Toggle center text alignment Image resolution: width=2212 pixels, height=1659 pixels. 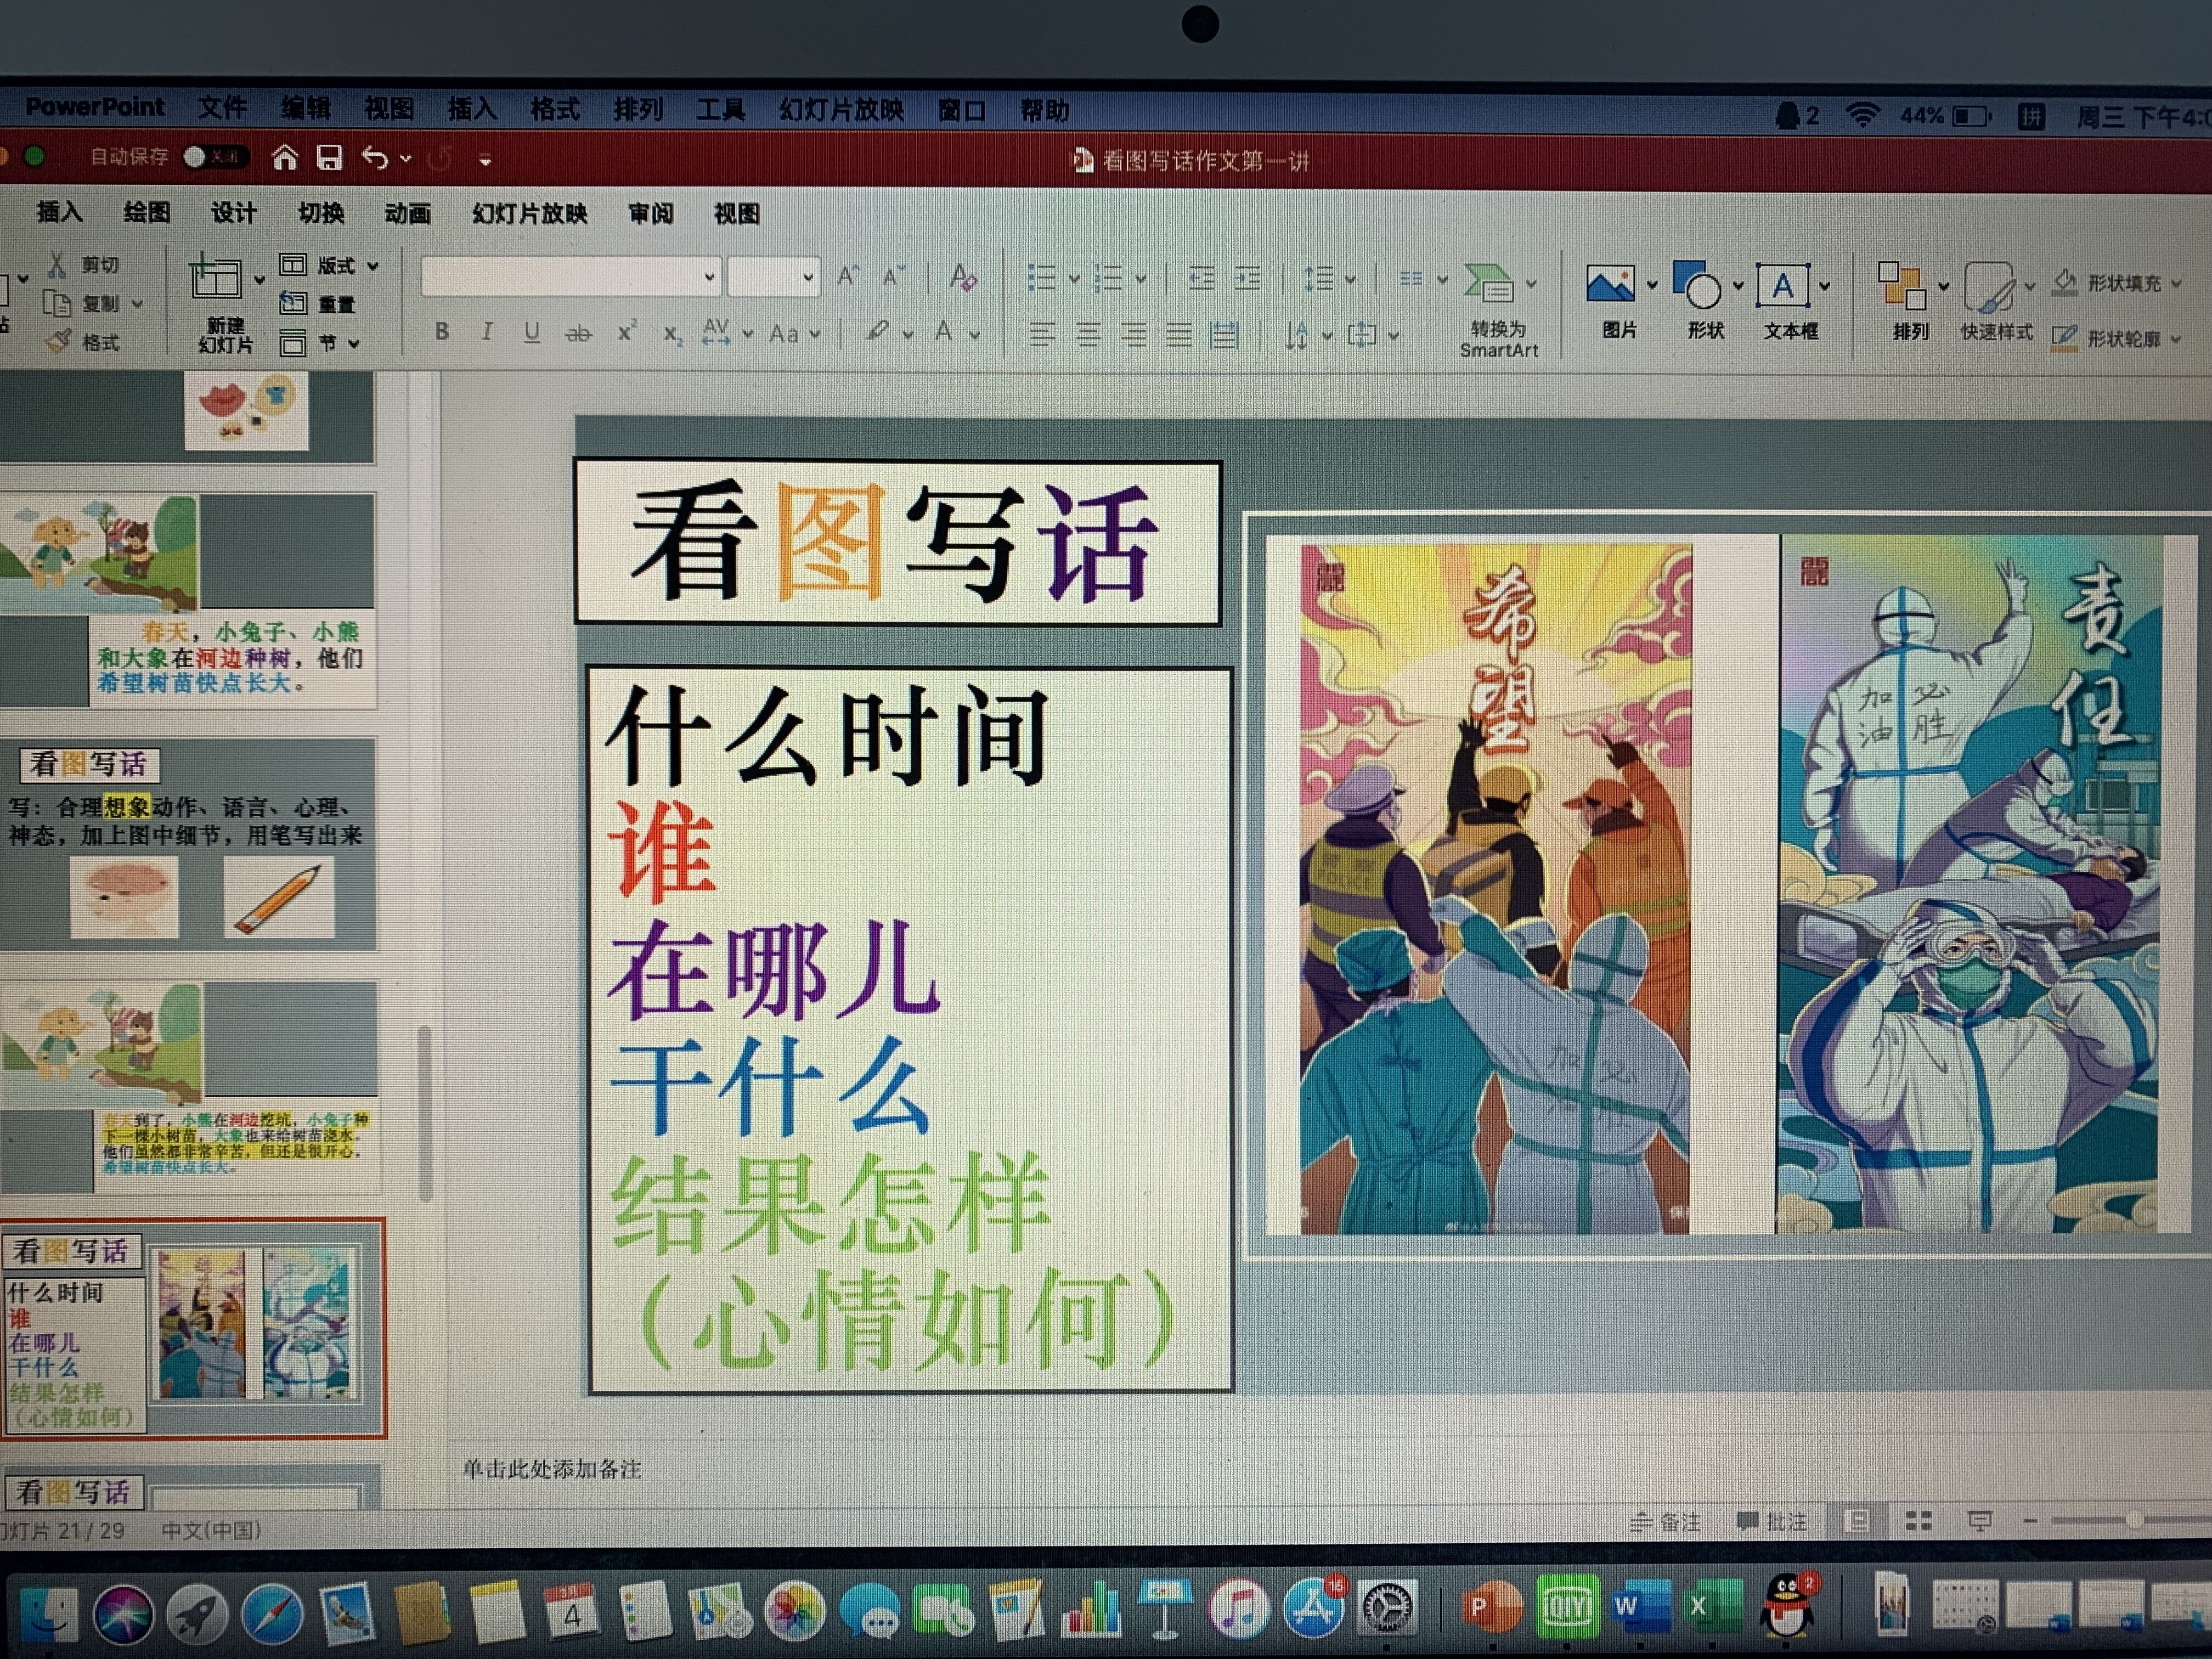pos(1088,334)
